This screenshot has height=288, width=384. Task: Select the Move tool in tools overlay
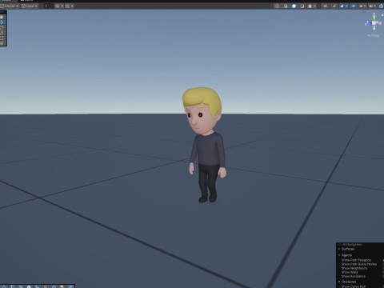pyautogui.click(x=2, y=22)
